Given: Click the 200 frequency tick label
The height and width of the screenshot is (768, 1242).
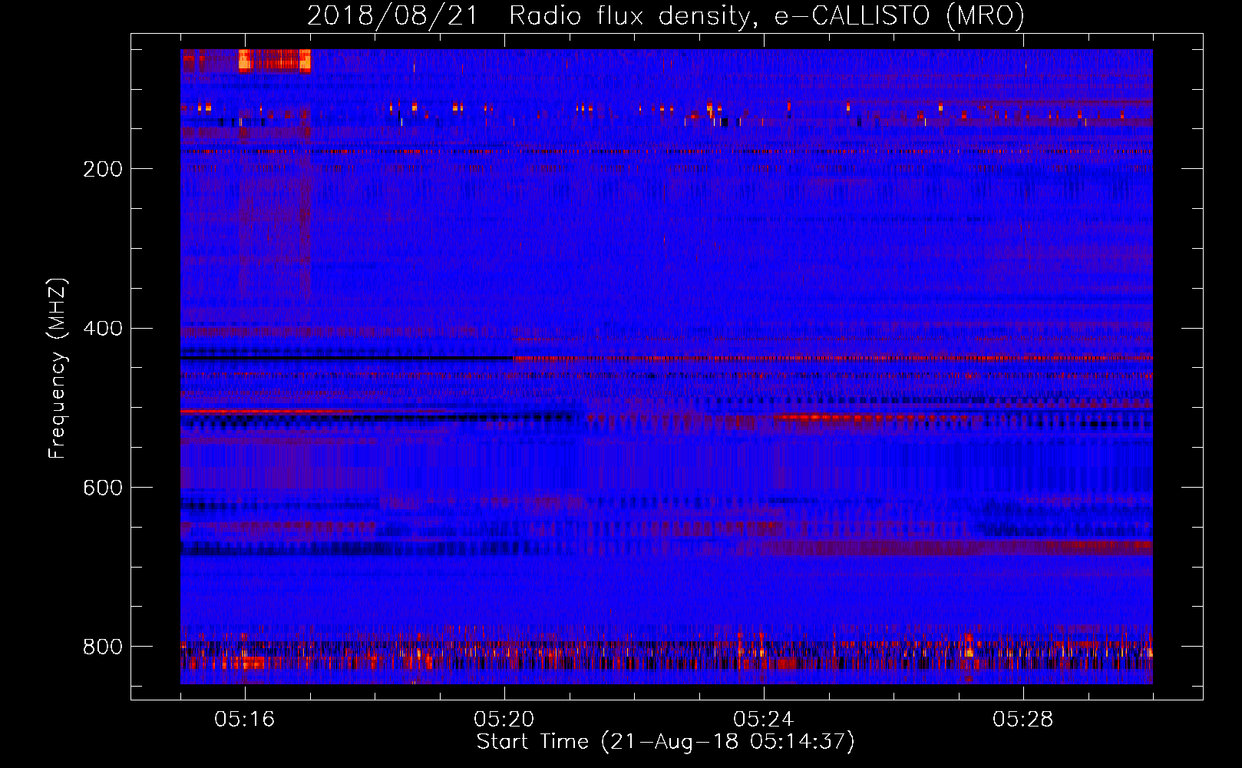Looking at the screenshot, I should point(103,169).
